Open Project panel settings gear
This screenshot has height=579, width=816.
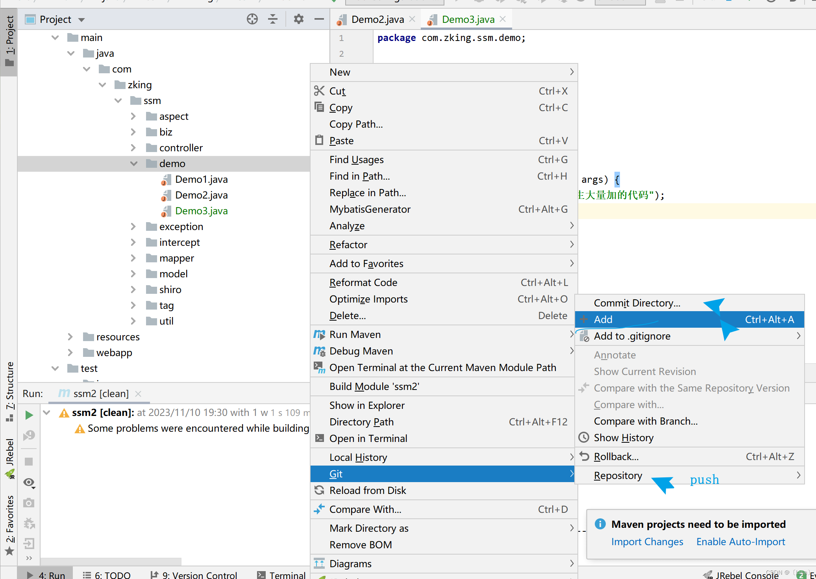(298, 19)
